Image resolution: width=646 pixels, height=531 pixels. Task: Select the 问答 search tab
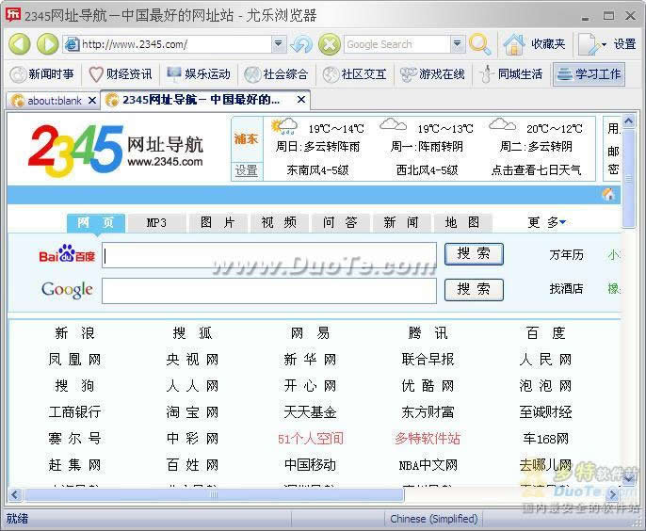(x=340, y=223)
